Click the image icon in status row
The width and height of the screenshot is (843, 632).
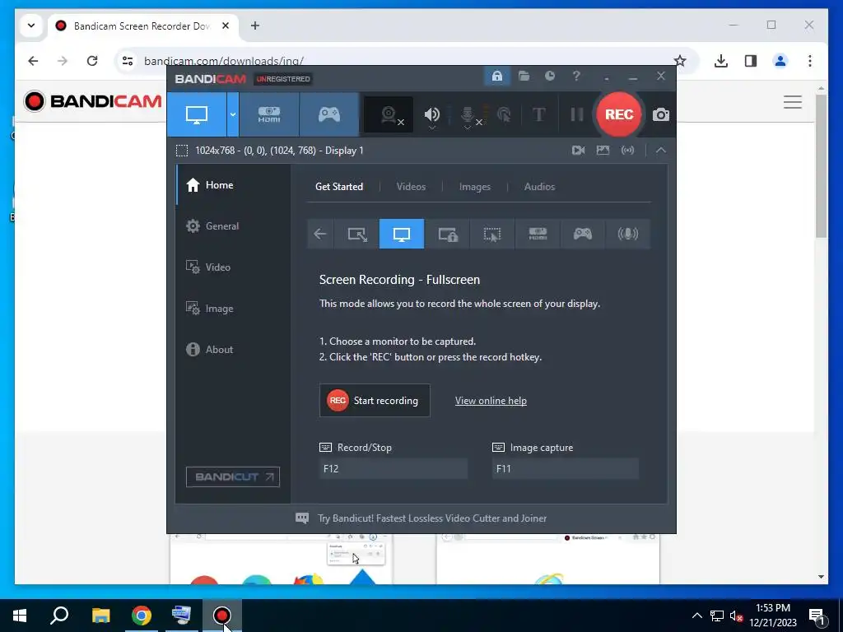point(603,151)
